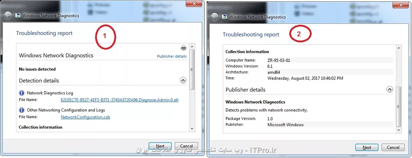Collapse the Publisher details section in the right window
412x158 pixels.
pos(389,89)
